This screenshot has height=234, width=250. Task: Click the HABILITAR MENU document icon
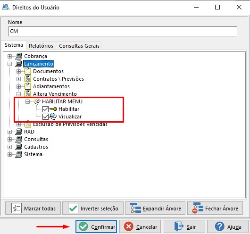point(37,101)
